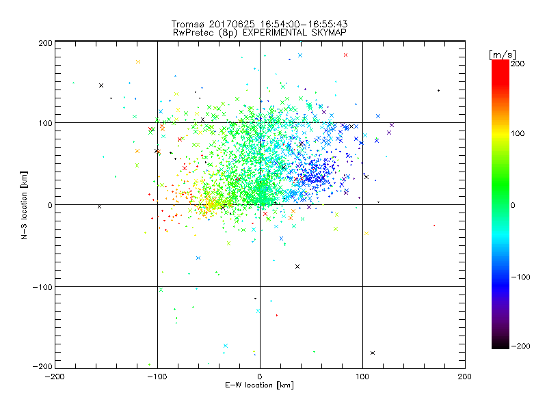This screenshot has width=547, height=410.
Task: Click the colorbar scale label "-200"
Action: pos(520,346)
